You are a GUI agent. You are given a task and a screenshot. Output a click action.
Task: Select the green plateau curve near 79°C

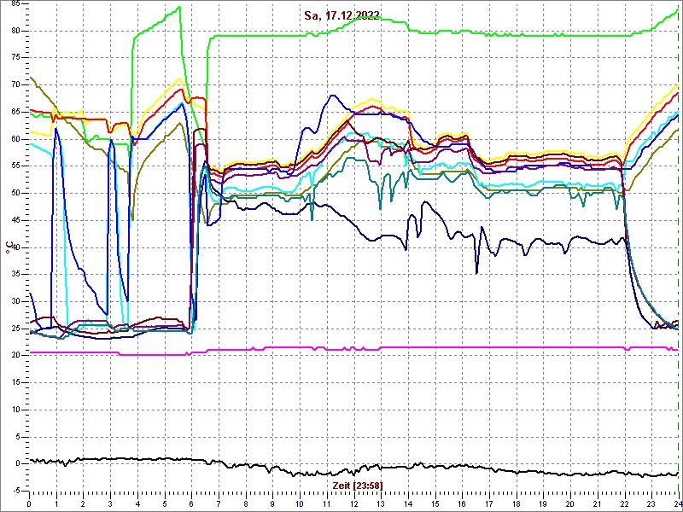512,35
